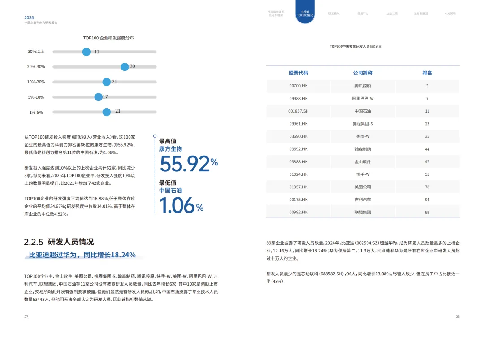
Task: Click the blue 中国石油 label under 最低值
Action: point(170,191)
